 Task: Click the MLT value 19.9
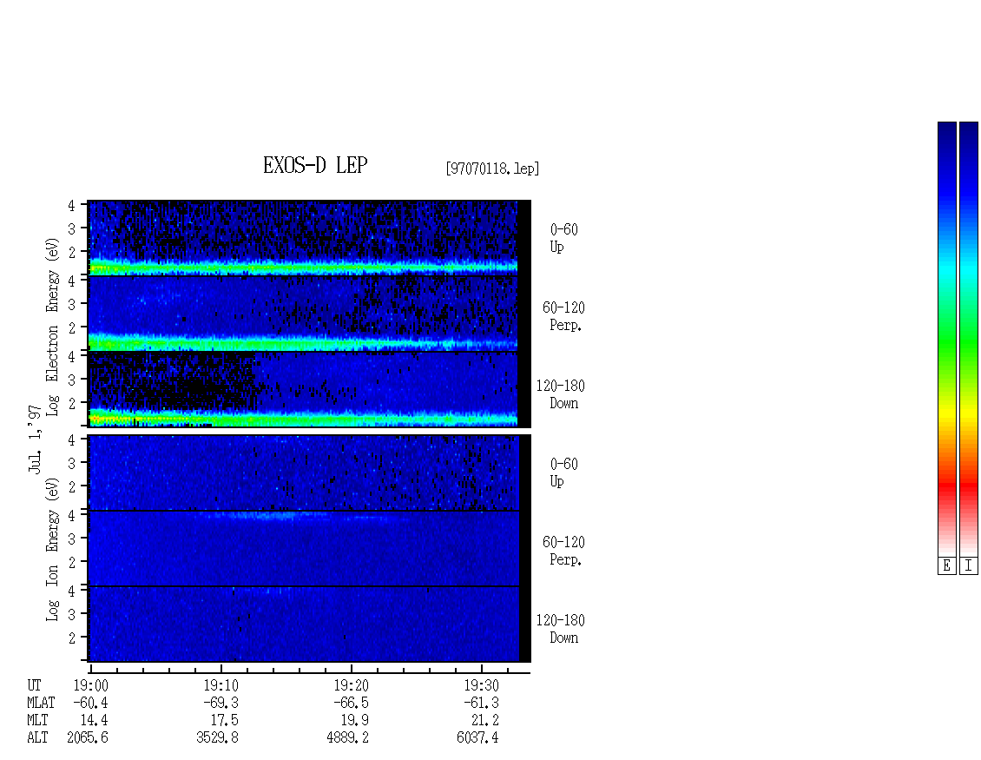click(355, 721)
